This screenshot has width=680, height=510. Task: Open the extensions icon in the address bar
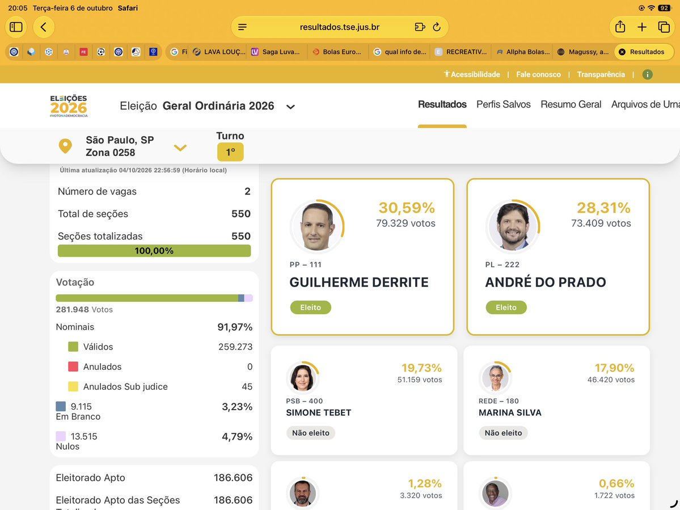pos(419,27)
